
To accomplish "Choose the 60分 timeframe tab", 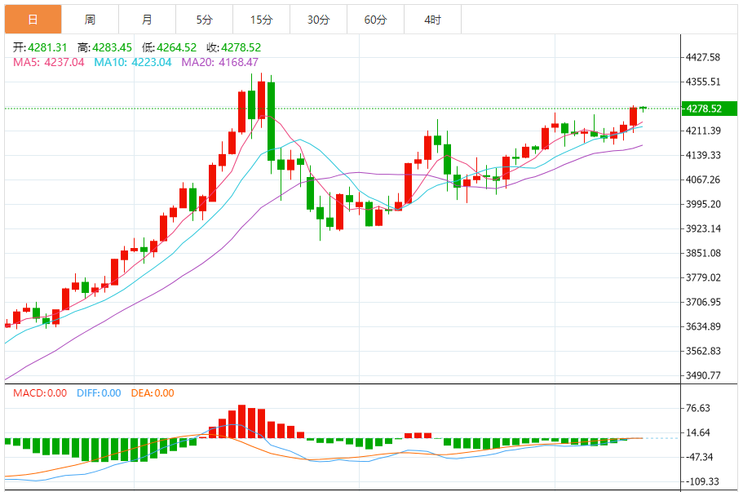I will (x=375, y=20).
